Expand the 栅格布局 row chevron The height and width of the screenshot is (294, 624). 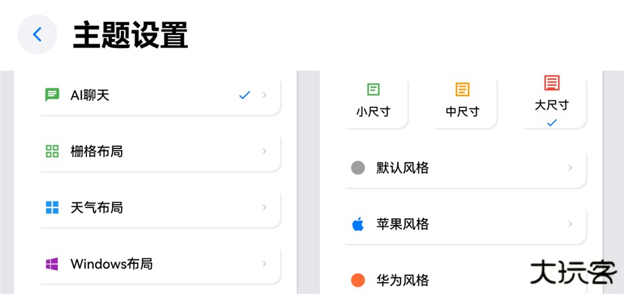pyautogui.click(x=265, y=152)
